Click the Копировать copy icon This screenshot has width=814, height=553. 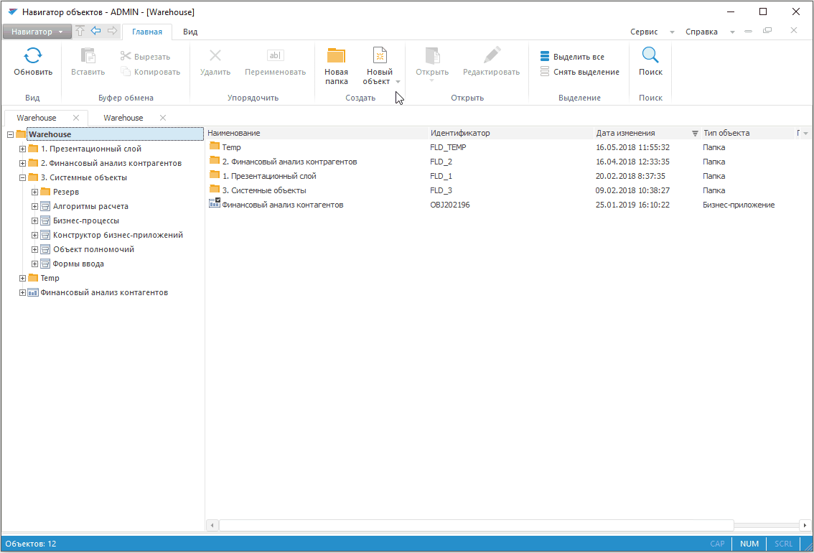click(126, 71)
